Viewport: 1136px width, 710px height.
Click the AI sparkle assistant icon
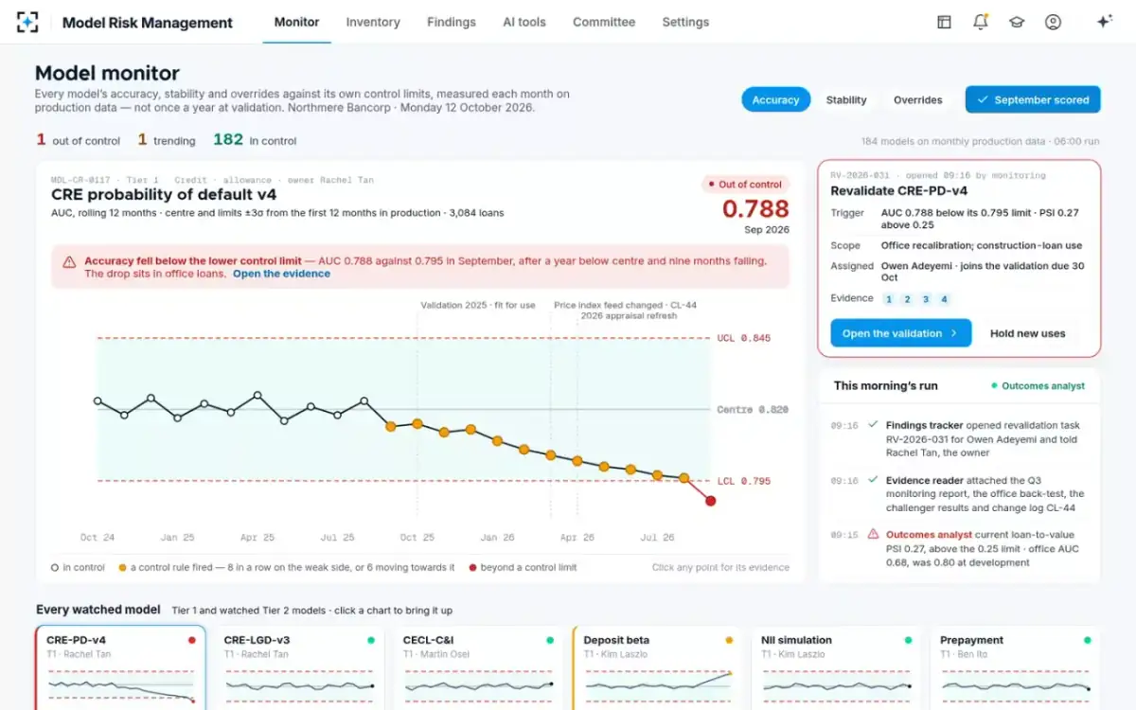[x=1104, y=22]
